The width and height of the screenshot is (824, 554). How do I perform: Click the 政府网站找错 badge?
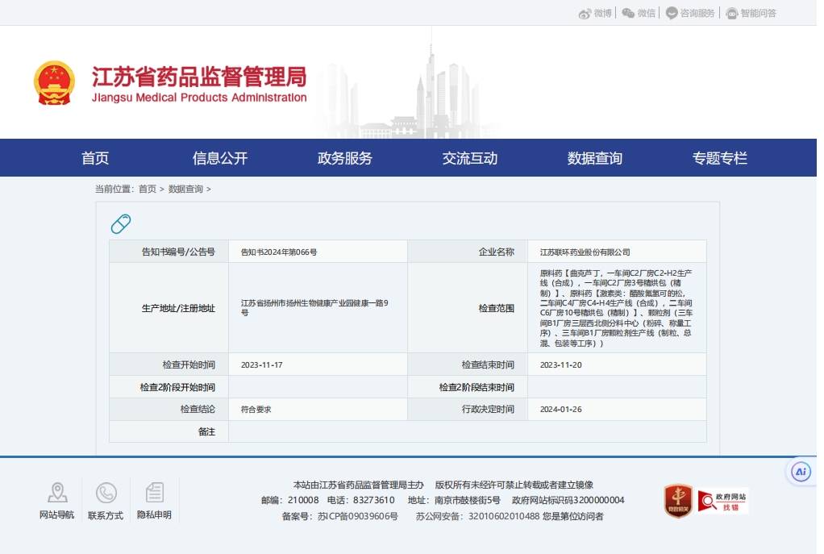pyautogui.click(x=723, y=500)
